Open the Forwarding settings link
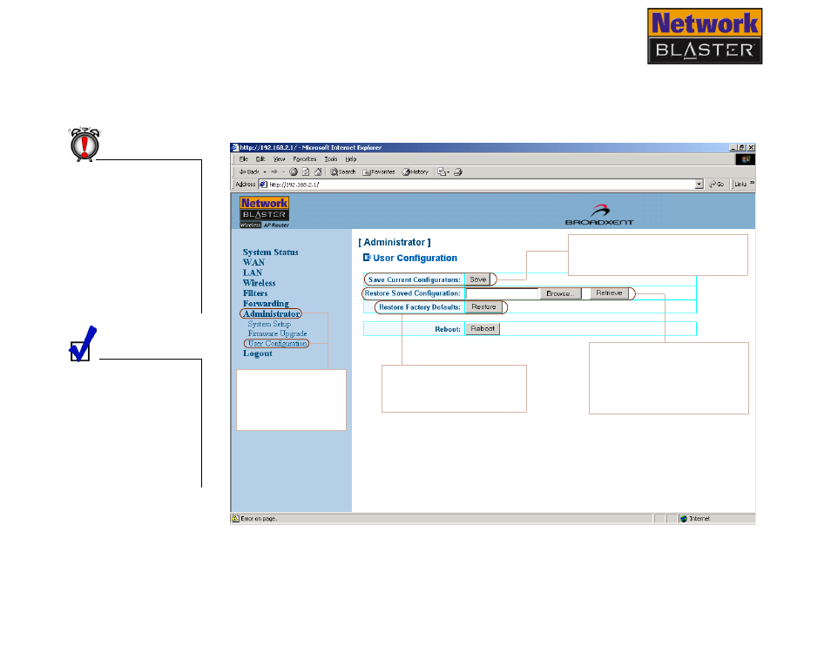Image resolution: width=831 pixels, height=646 pixels. point(266,303)
